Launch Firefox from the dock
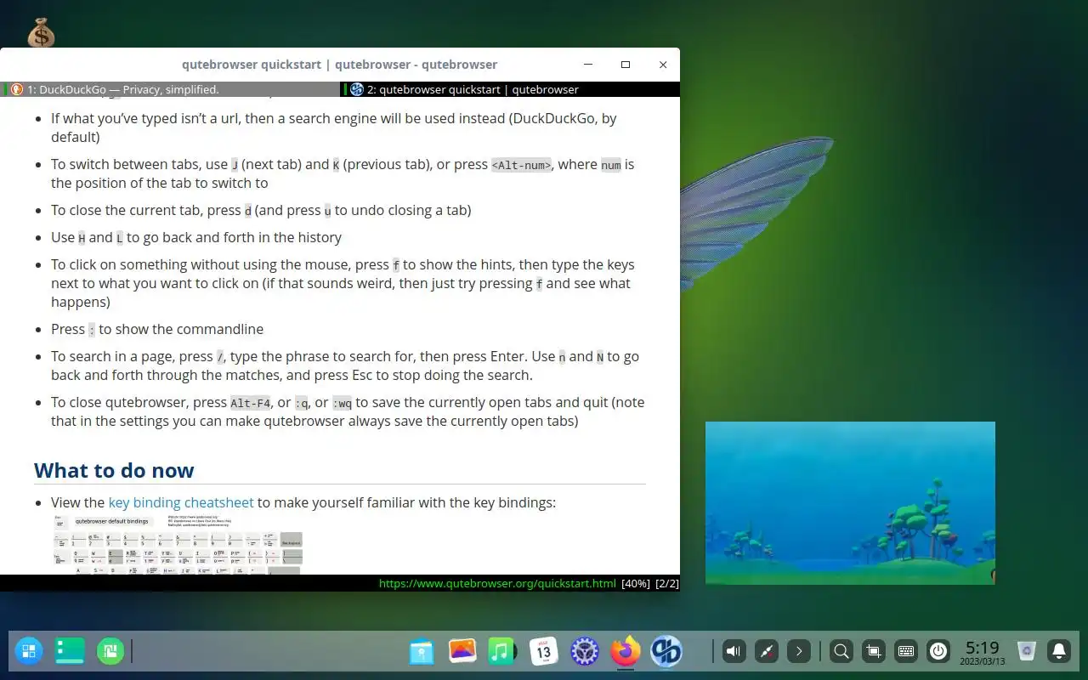1088x680 pixels. click(x=626, y=652)
